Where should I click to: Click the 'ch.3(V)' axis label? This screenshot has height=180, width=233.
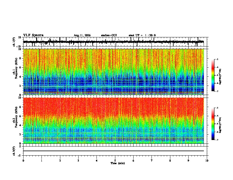[x=14, y=151]
